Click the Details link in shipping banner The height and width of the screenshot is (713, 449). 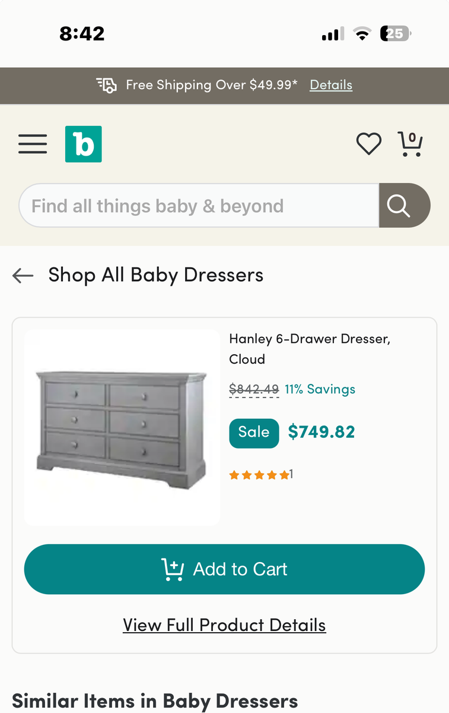pos(331,85)
